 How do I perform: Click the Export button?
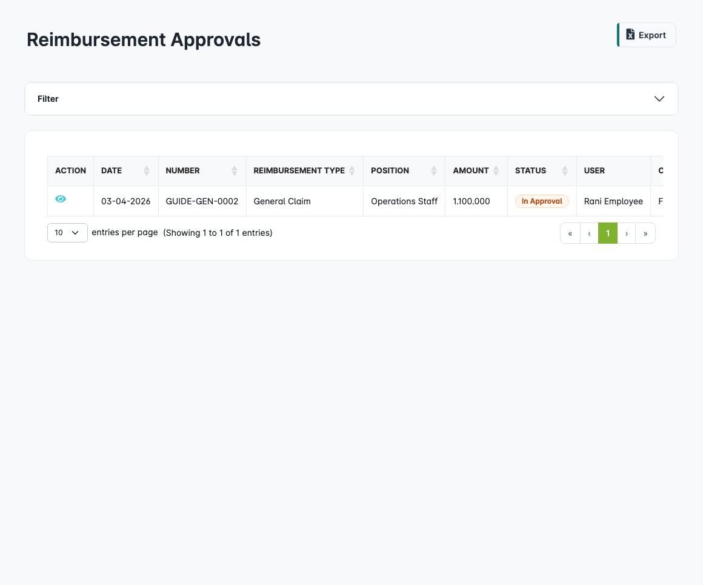(x=647, y=35)
